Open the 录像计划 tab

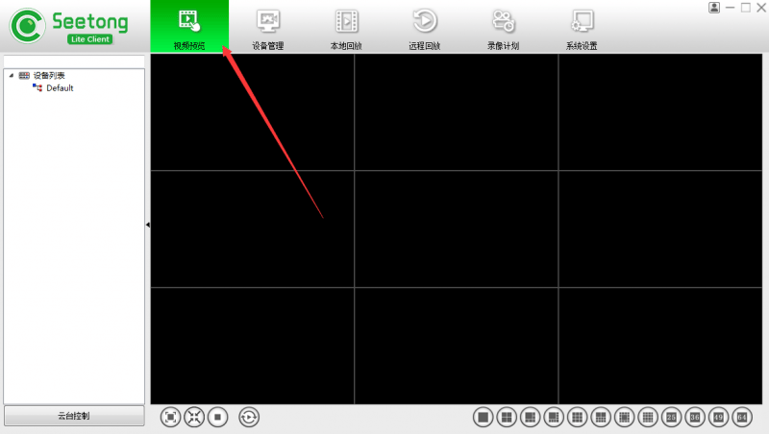(503, 28)
